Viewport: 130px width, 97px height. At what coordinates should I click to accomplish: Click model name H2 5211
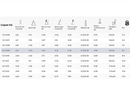[x=5, y=61]
